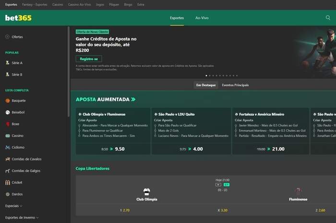
Task: Click the Cassino sidebar icon
Action: [x=8, y=135]
